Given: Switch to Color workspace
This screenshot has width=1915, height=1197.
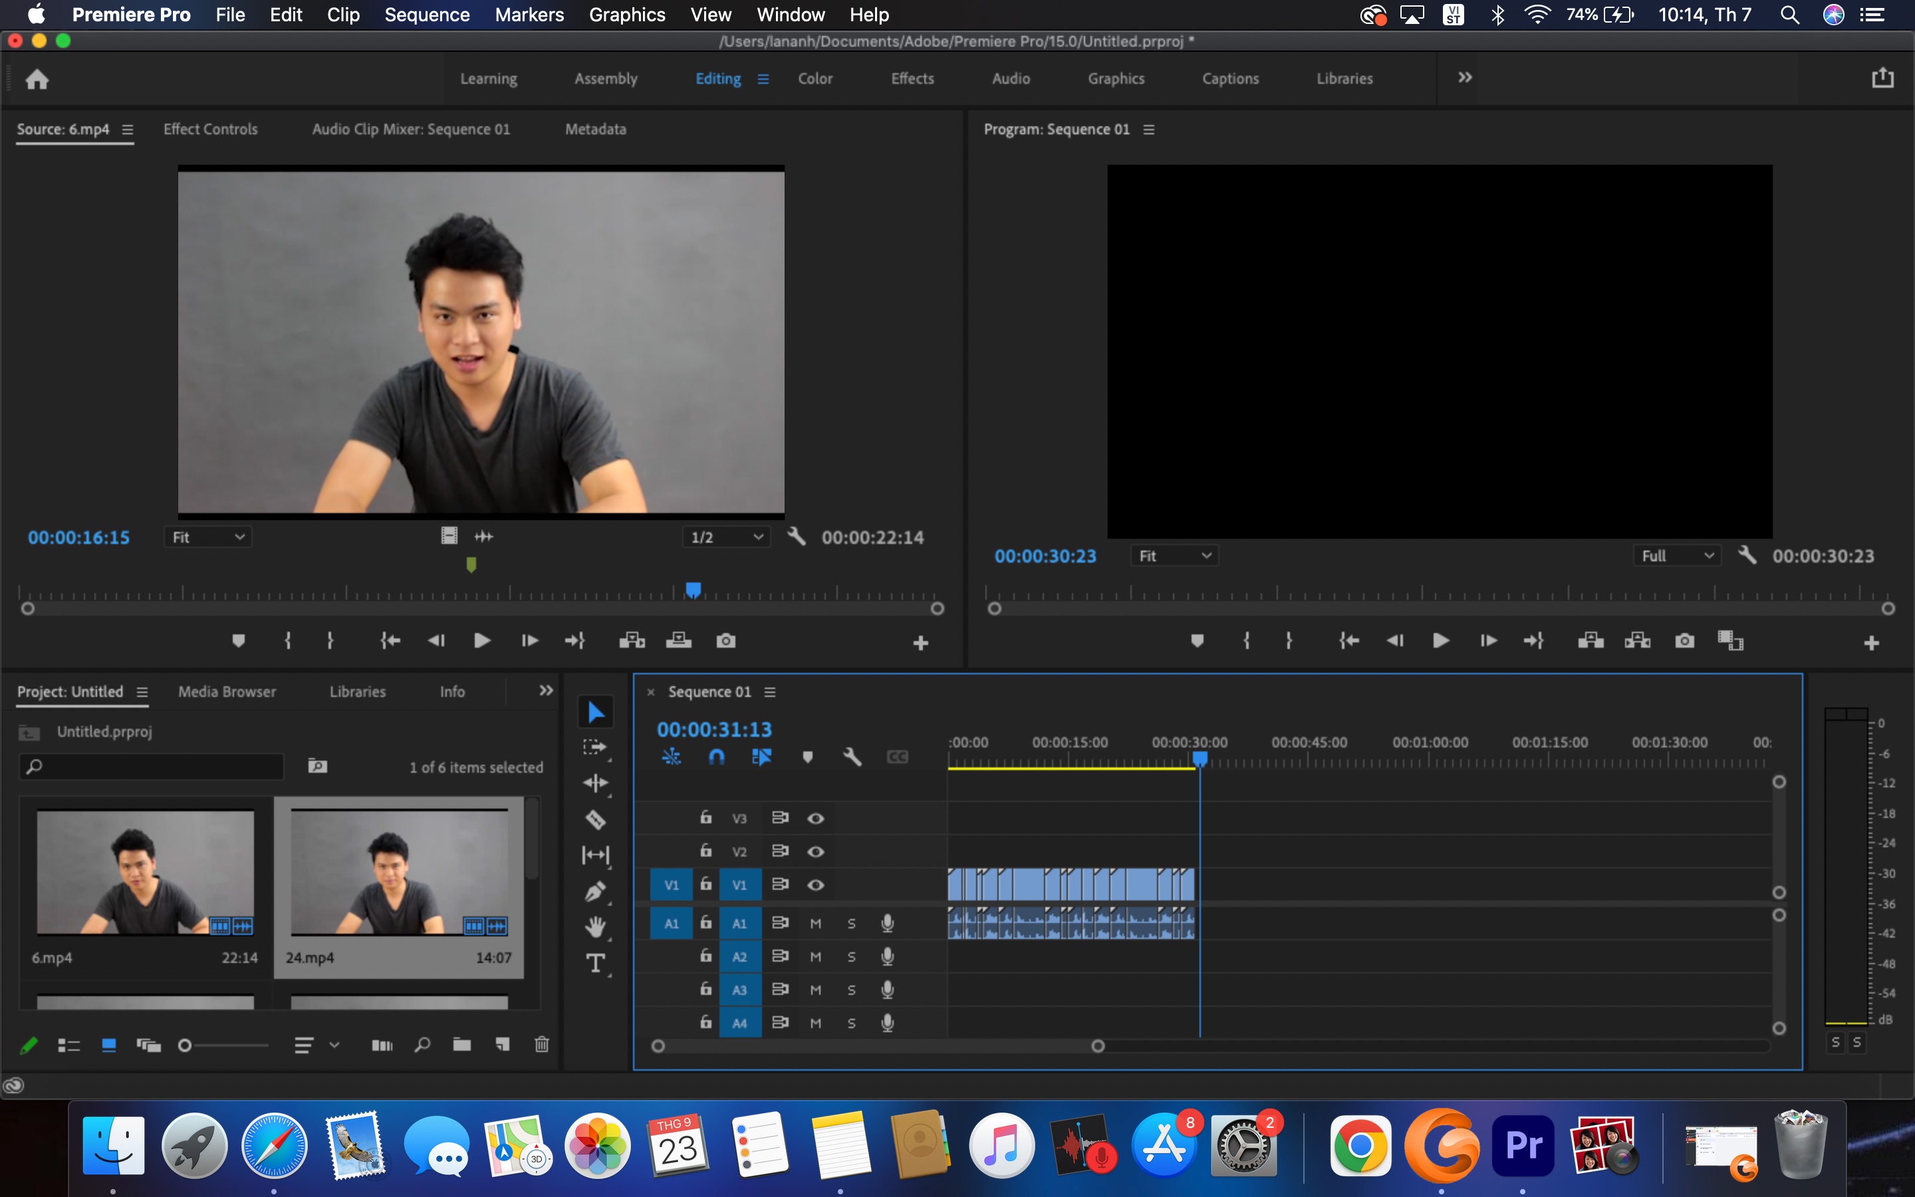Looking at the screenshot, I should (x=815, y=78).
